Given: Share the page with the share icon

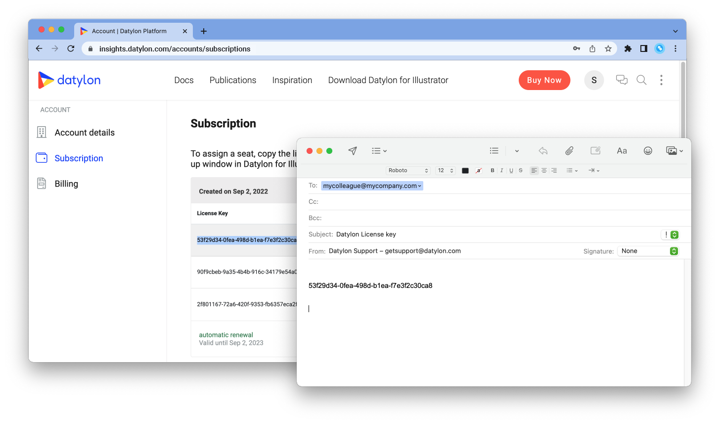Looking at the screenshot, I should pyautogui.click(x=592, y=48).
